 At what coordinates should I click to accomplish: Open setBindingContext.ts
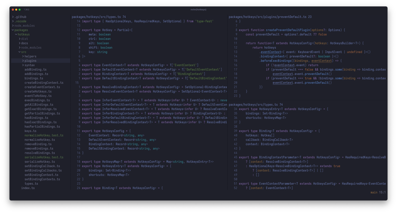click(x=41, y=175)
